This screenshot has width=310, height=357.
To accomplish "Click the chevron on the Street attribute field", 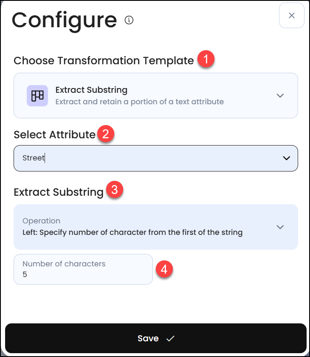I will [287, 158].
